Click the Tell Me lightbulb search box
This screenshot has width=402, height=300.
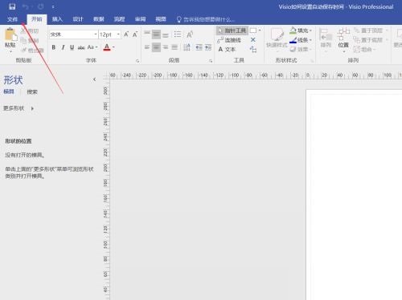point(206,19)
